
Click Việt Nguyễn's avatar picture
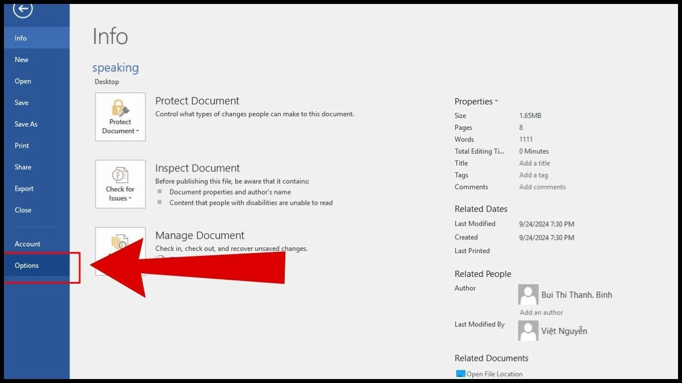(528, 331)
